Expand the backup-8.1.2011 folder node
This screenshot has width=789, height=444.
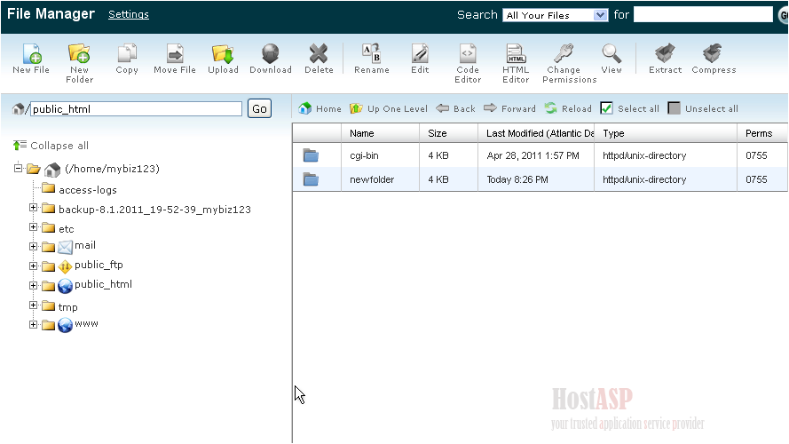(34, 209)
